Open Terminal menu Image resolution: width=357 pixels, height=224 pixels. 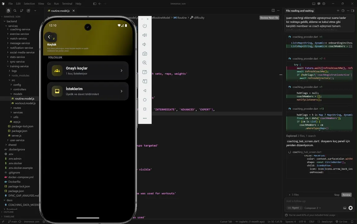67,4
